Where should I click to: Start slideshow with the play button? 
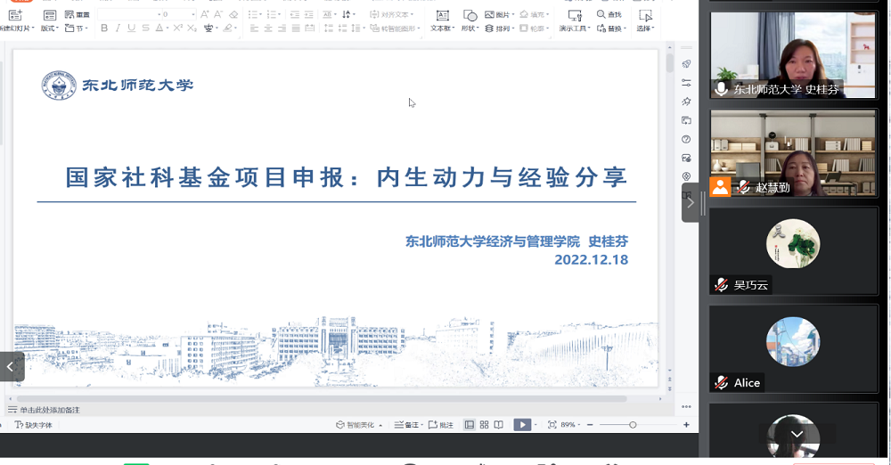[523, 425]
